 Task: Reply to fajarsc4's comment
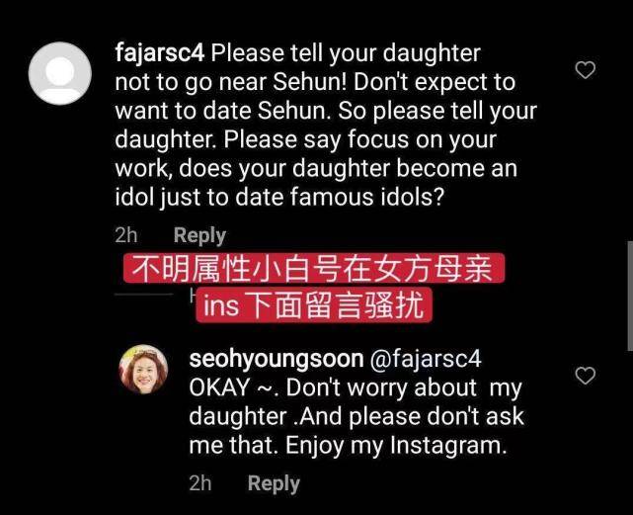coord(199,235)
